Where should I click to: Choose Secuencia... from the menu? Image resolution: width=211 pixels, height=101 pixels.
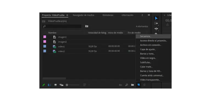pos(153,36)
